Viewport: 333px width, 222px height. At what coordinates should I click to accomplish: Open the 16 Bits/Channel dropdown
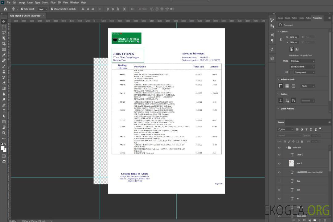(302, 67)
